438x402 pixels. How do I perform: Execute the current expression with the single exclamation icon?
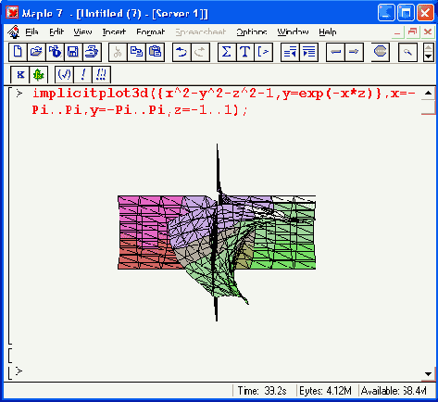[82, 75]
